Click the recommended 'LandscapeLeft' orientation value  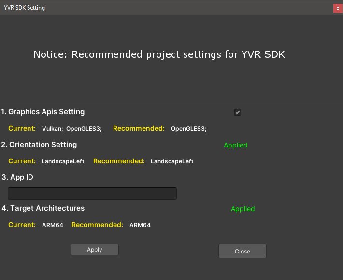point(172,161)
